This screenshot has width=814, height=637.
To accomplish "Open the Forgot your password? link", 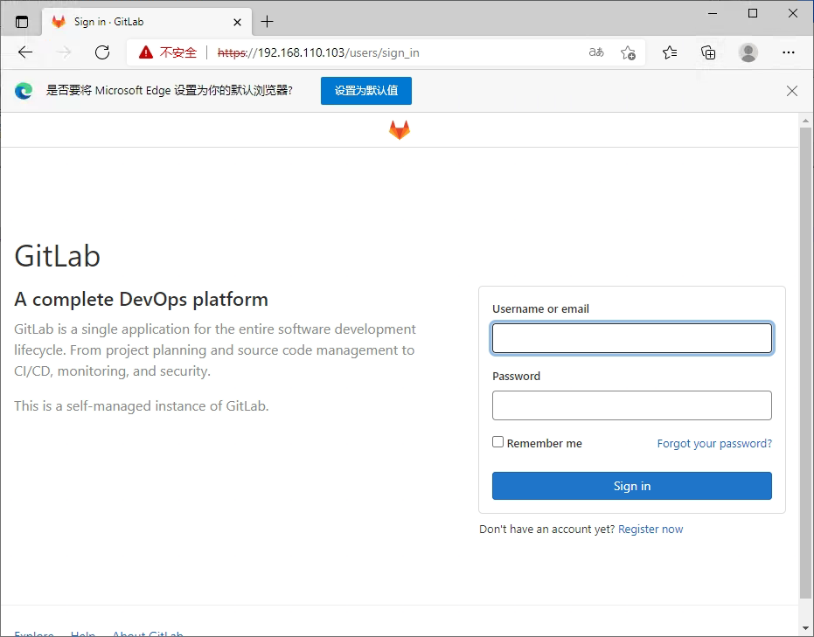I will tap(714, 444).
